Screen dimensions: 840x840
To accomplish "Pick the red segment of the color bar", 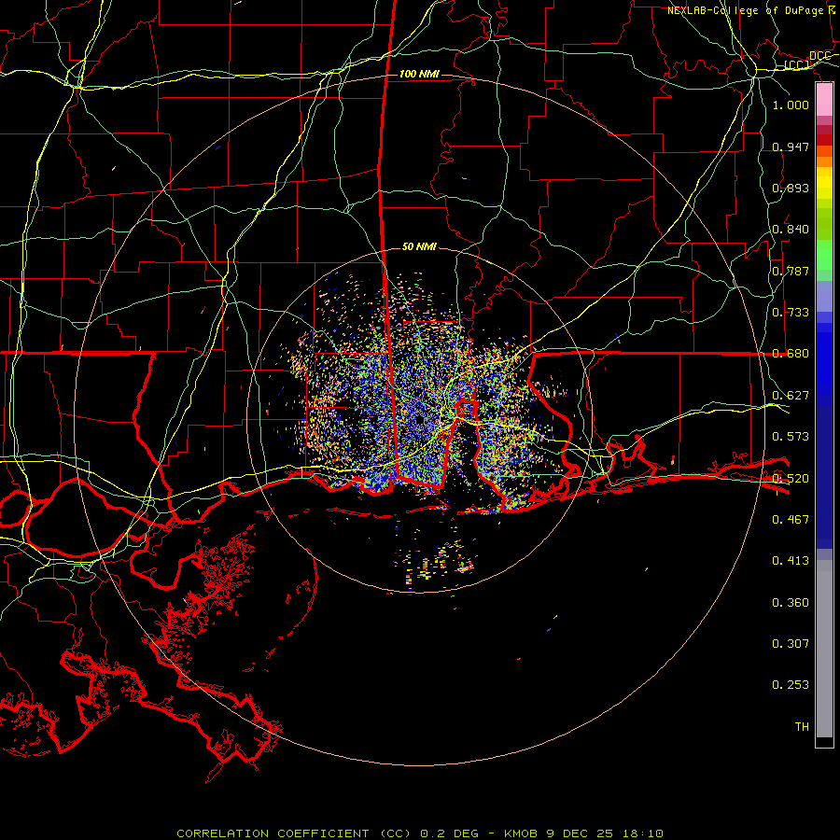I will (x=824, y=139).
